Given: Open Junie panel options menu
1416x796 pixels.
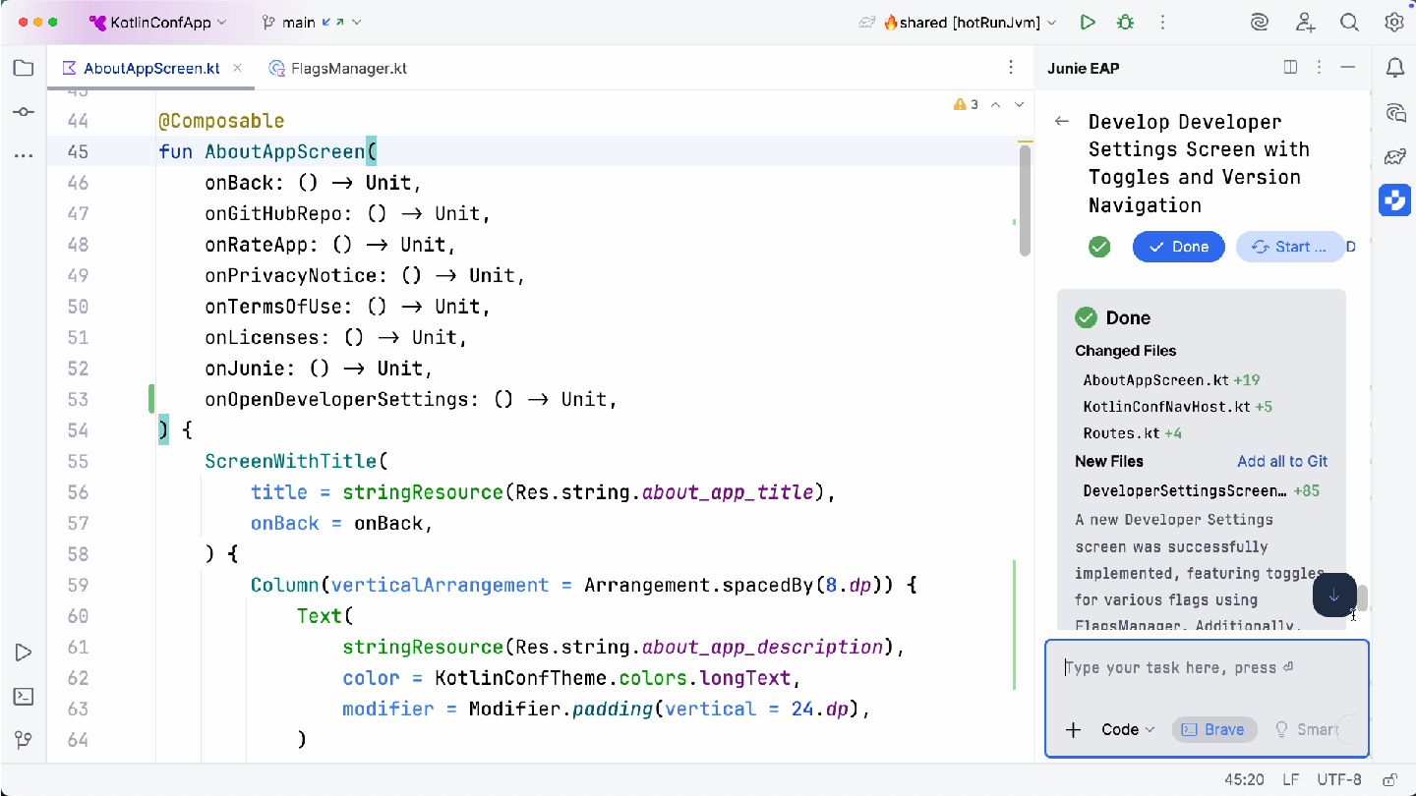Looking at the screenshot, I should [x=1319, y=67].
